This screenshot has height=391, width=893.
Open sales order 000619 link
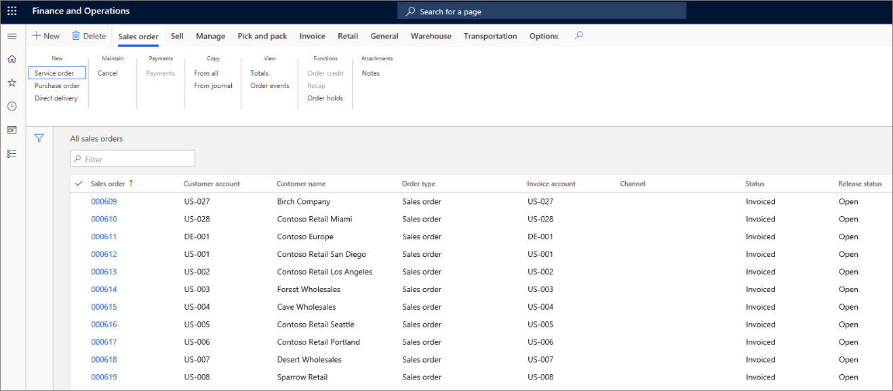(104, 377)
